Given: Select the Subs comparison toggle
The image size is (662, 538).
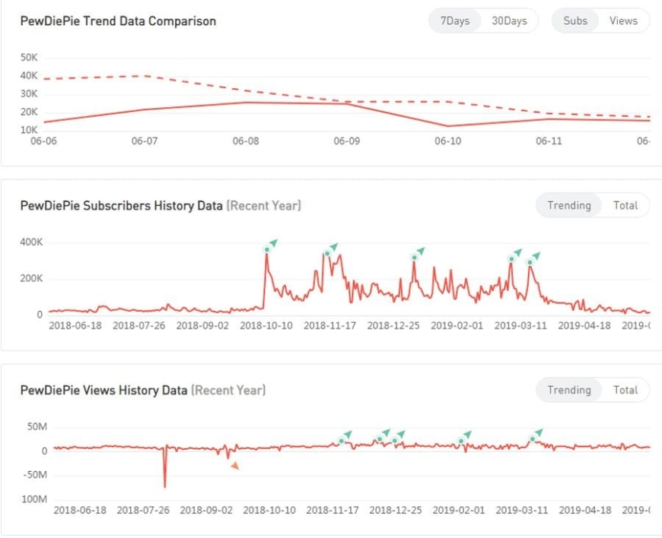Looking at the screenshot, I should click(x=575, y=21).
